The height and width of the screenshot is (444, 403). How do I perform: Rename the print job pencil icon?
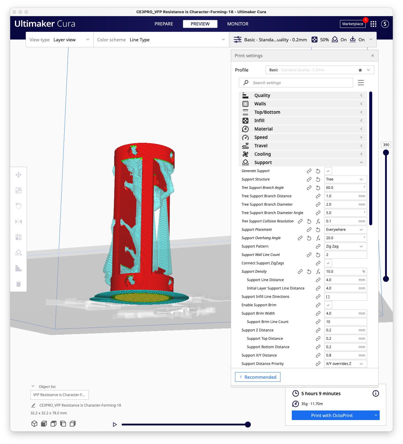(x=33, y=405)
